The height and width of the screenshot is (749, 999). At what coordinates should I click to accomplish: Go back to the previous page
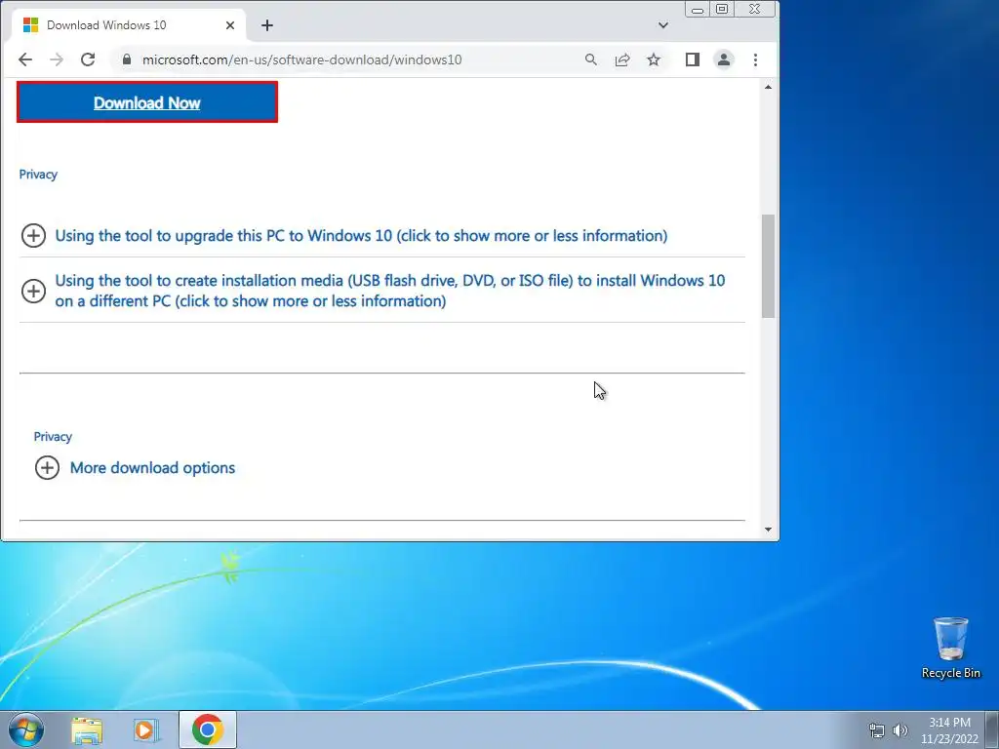pyautogui.click(x=24, y=59)
